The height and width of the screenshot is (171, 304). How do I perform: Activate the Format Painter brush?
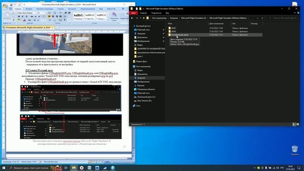[x=13, y=20]
